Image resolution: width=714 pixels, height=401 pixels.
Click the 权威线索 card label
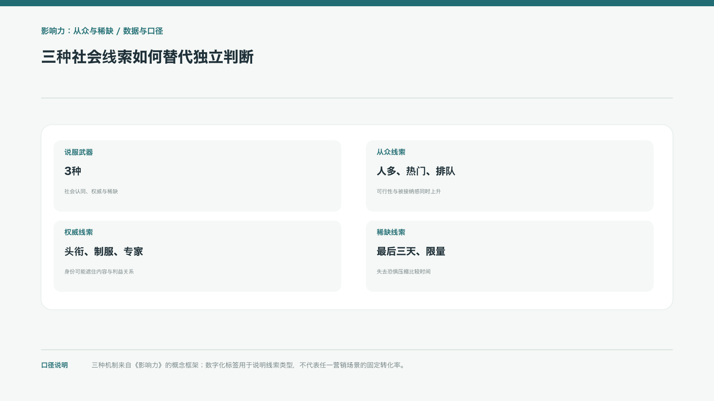coord(79,233)
